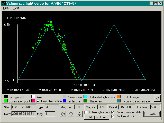The image size is (164, 123).
Task: Click the 2001-01-11 16:26 axis label
Action: pos(18,90)
